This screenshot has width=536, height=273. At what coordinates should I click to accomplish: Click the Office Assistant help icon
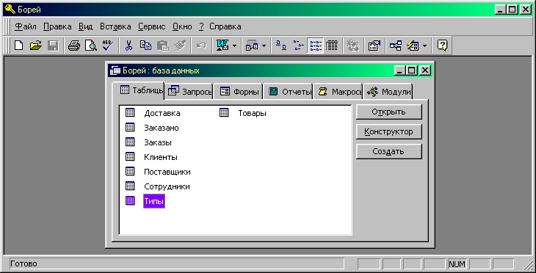tap(442, 45)
